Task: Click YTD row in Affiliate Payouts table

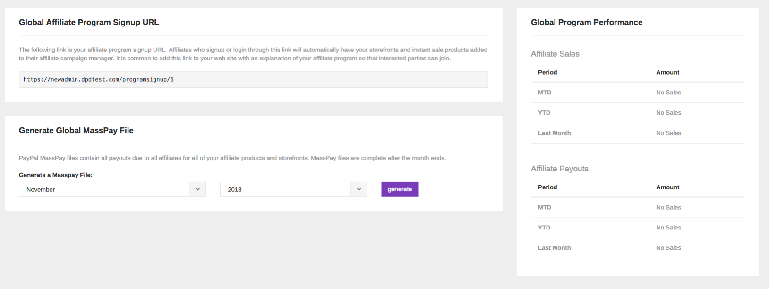Action: point(637,228)
